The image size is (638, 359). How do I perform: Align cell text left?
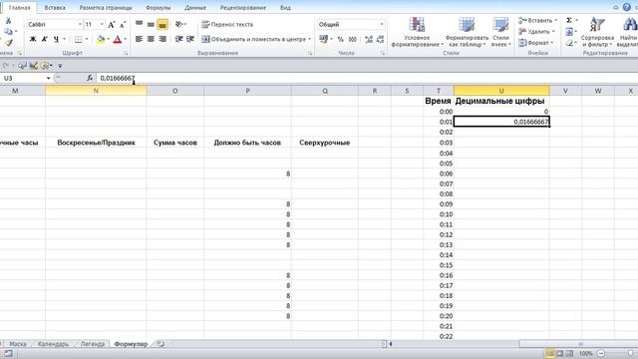click(x=140, y=39)
